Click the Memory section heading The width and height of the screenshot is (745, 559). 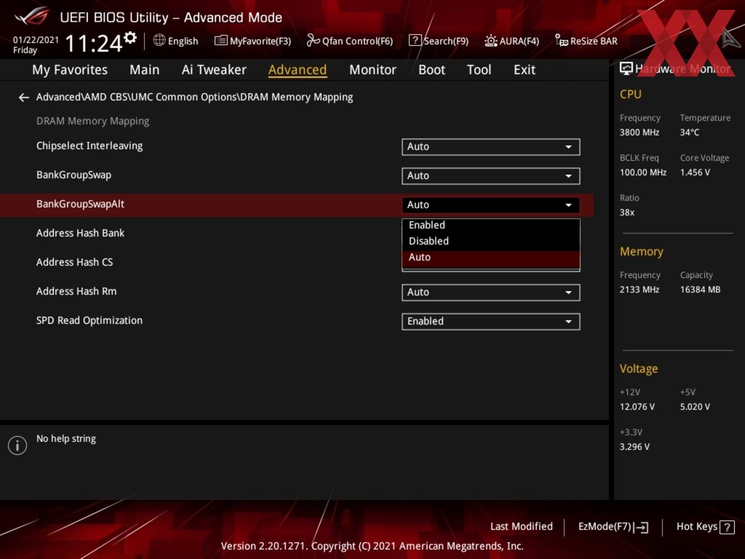641,252
